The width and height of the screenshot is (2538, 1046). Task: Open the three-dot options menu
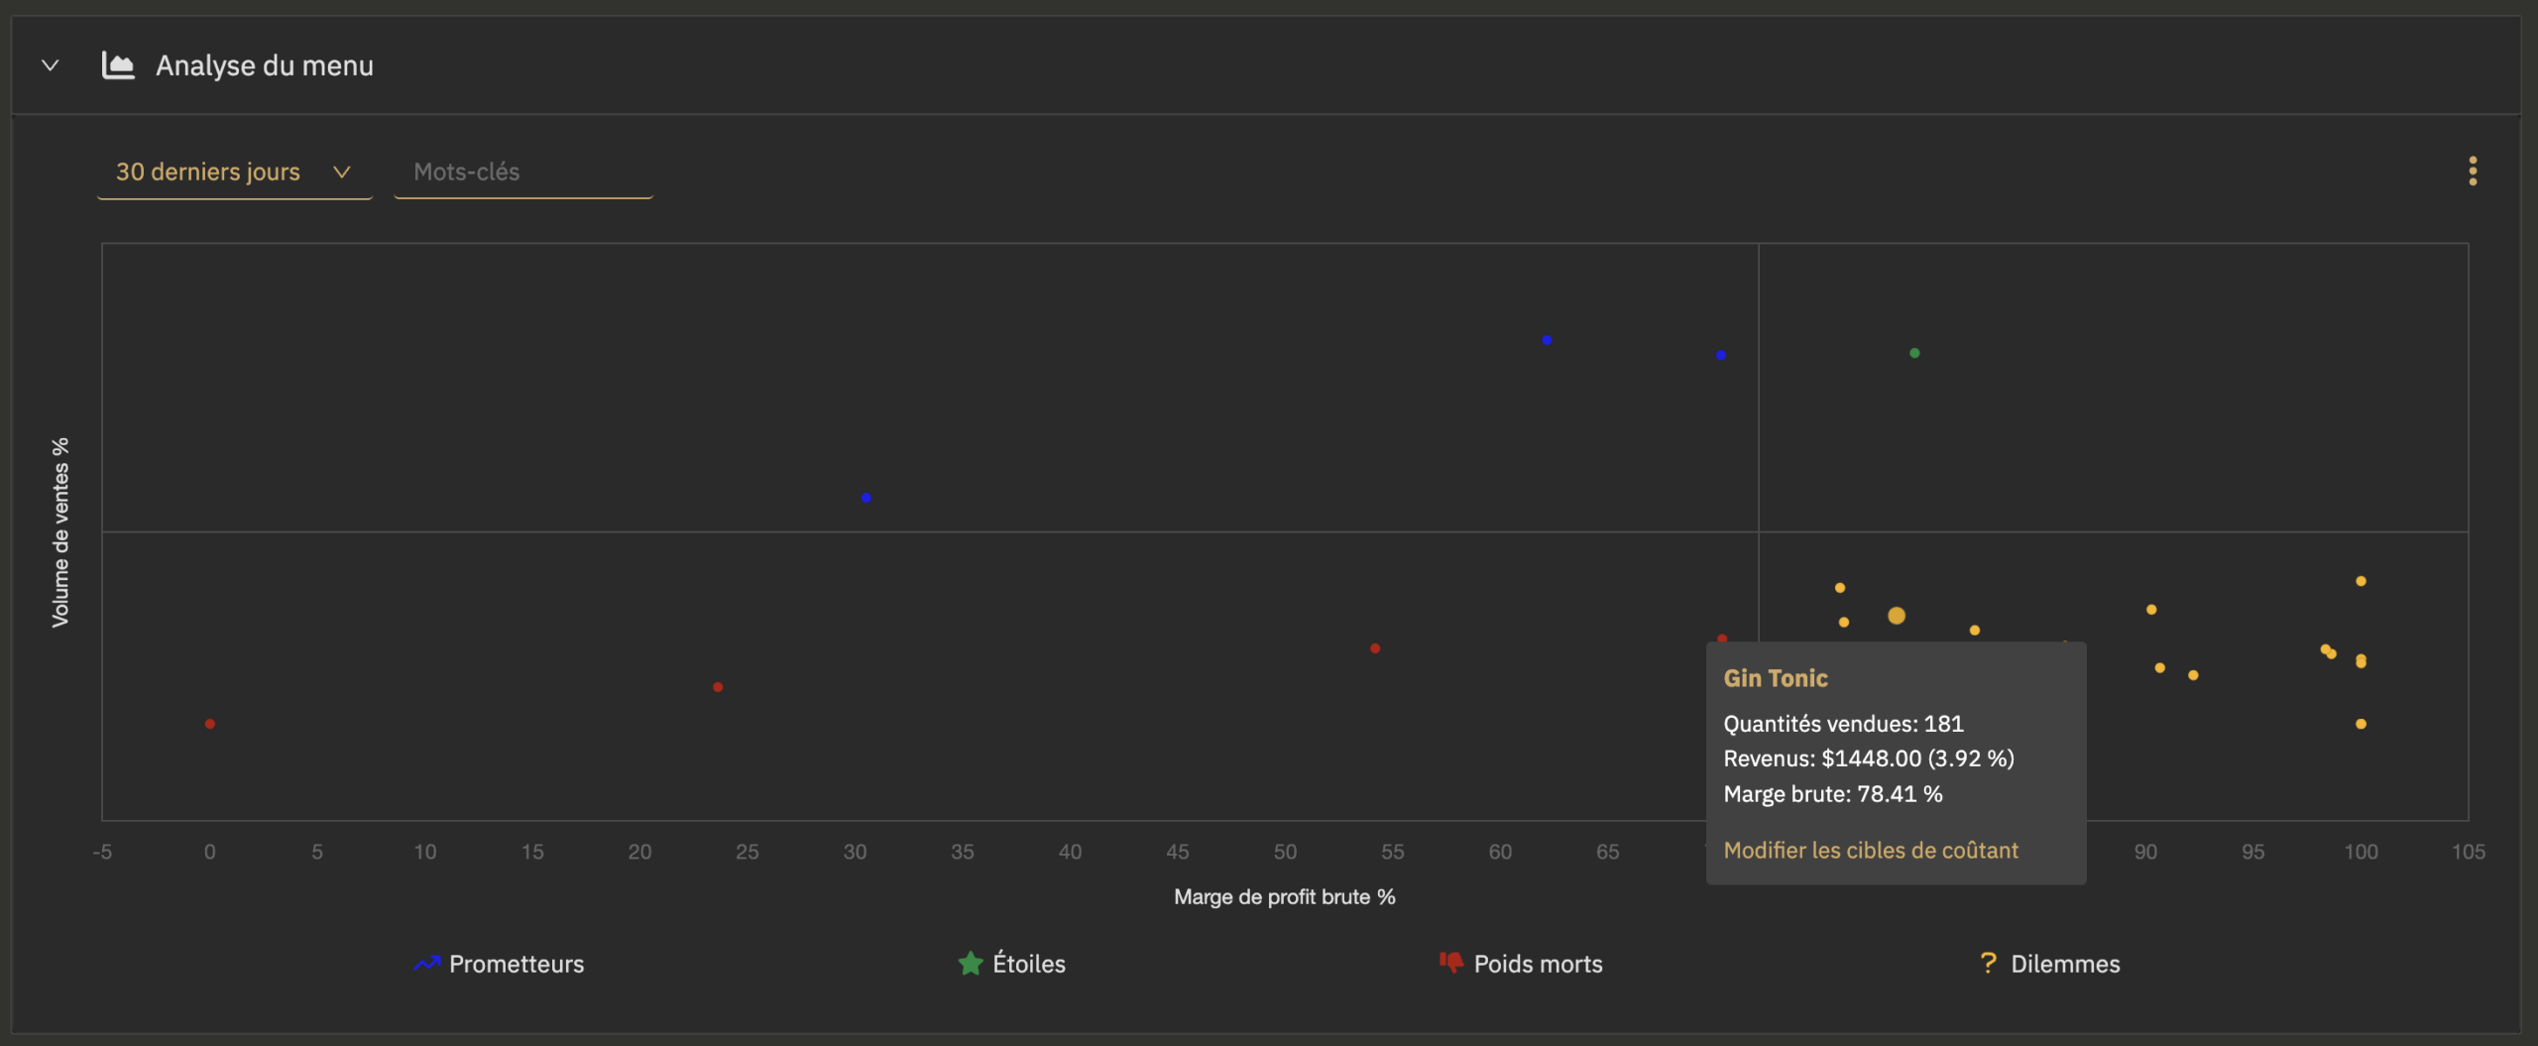tap(2472, 171)
